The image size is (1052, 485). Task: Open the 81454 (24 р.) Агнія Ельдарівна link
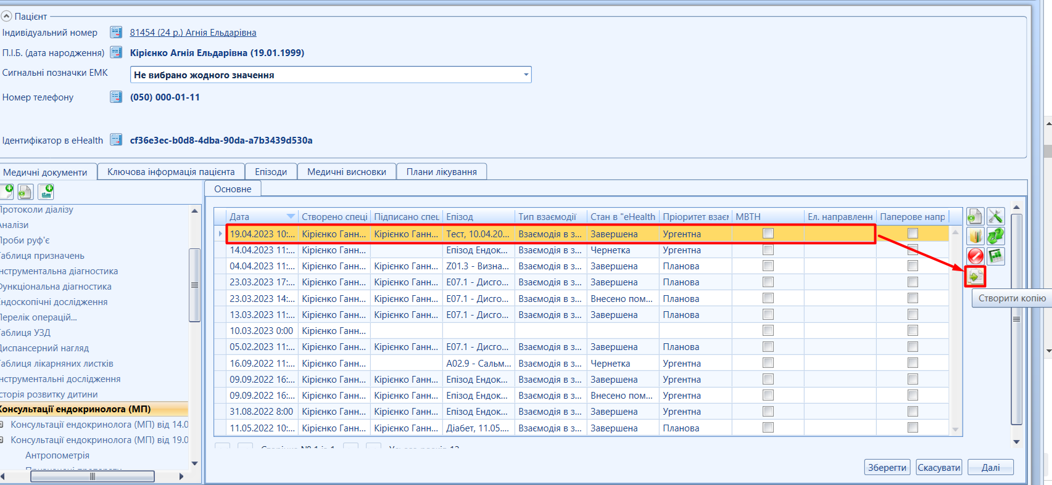click(193, 32)
